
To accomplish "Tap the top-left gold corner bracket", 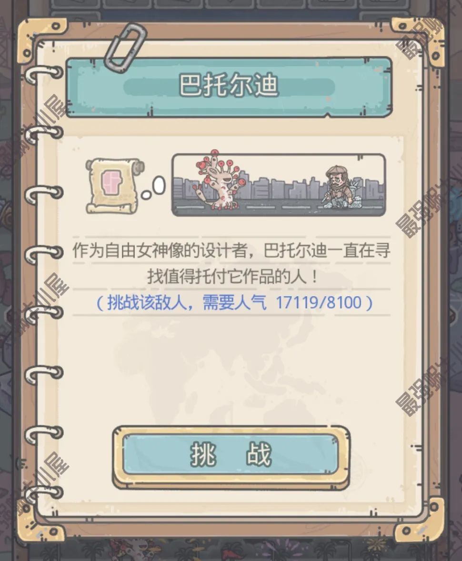I will 42,39.
